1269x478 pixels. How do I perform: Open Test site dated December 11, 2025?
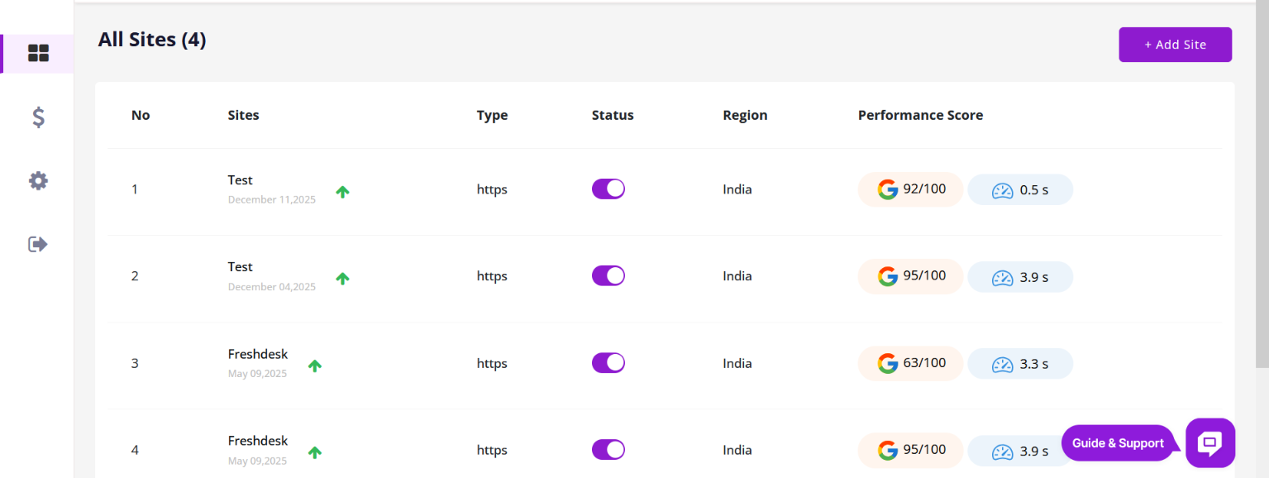pos(241,180)
